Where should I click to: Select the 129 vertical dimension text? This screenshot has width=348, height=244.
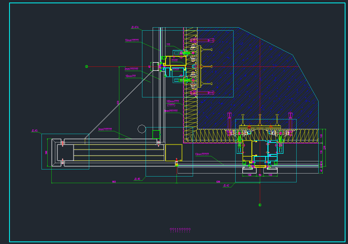[x=321, y=152]
